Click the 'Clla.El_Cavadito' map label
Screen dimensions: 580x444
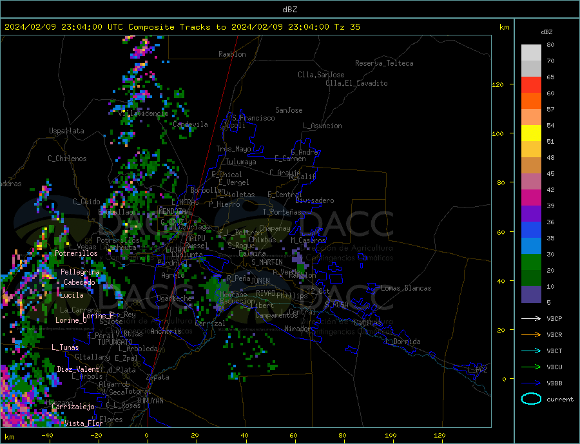(x=356, y=83)
